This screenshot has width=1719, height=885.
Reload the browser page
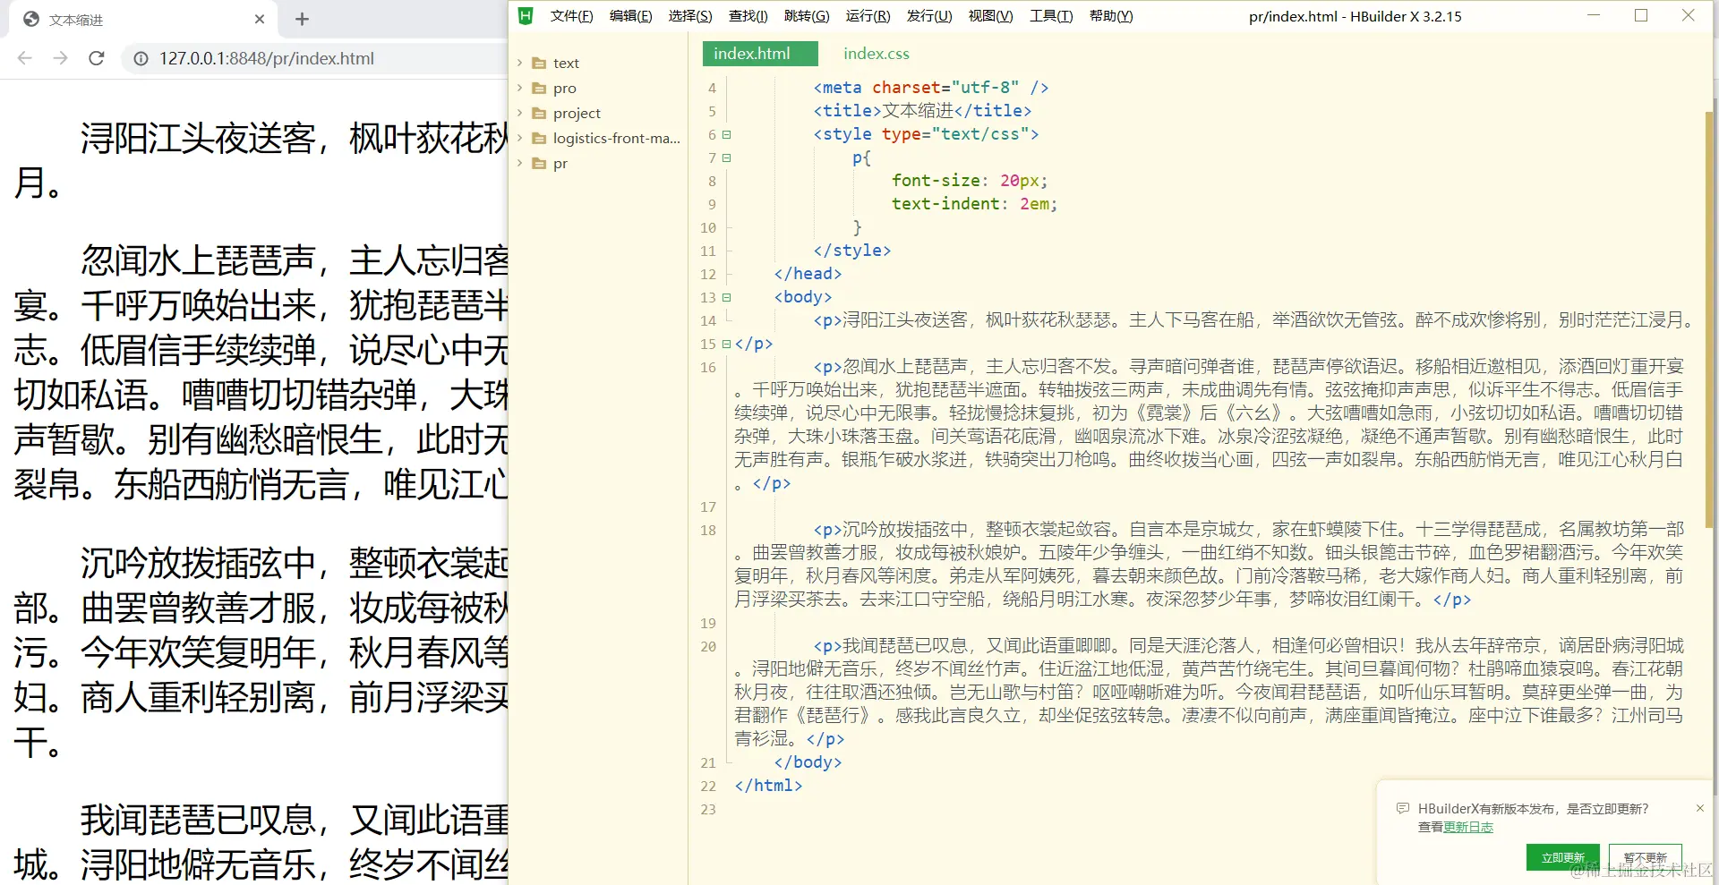pyautogui.click(x=97, y=58)
